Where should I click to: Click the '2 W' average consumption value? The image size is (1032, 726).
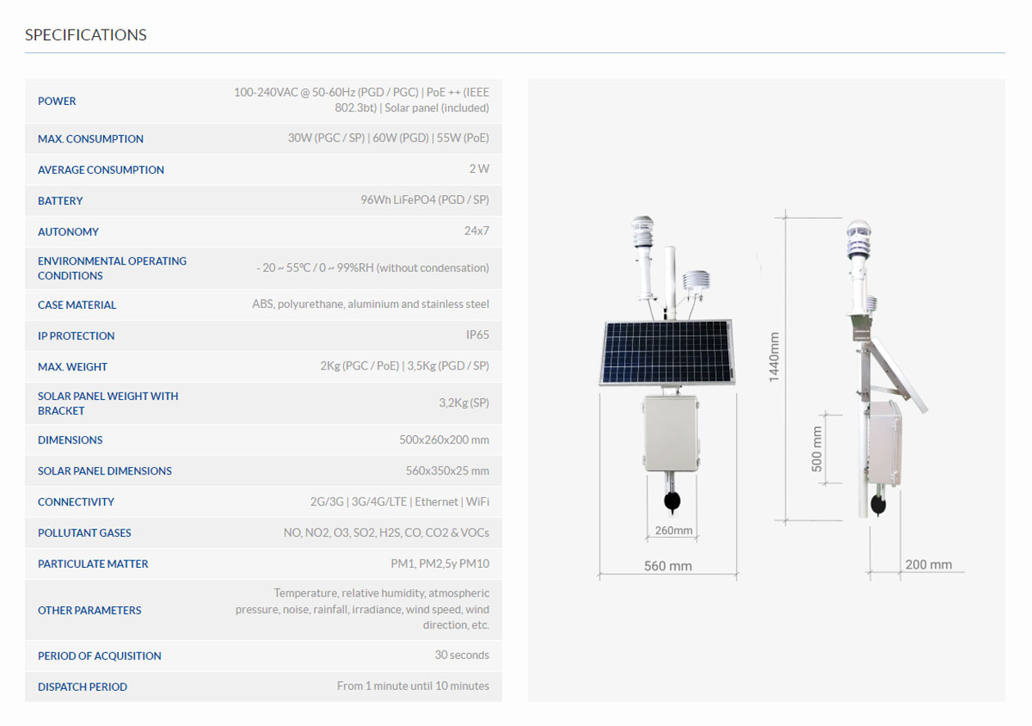[479, 169]
